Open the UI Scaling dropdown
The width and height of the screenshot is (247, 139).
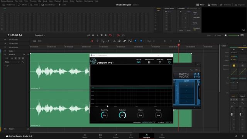168,122
